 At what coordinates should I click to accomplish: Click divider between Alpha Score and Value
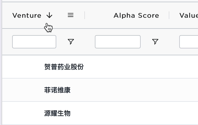pyautogui.click(x=169, y=15)
